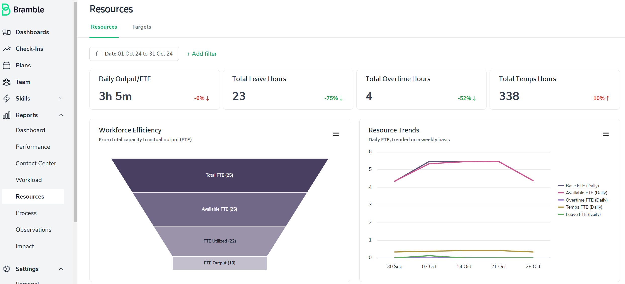Click the Skills lightning bolt icon
The height and width of the screenshot is (284, 625).
pos(7,99)
